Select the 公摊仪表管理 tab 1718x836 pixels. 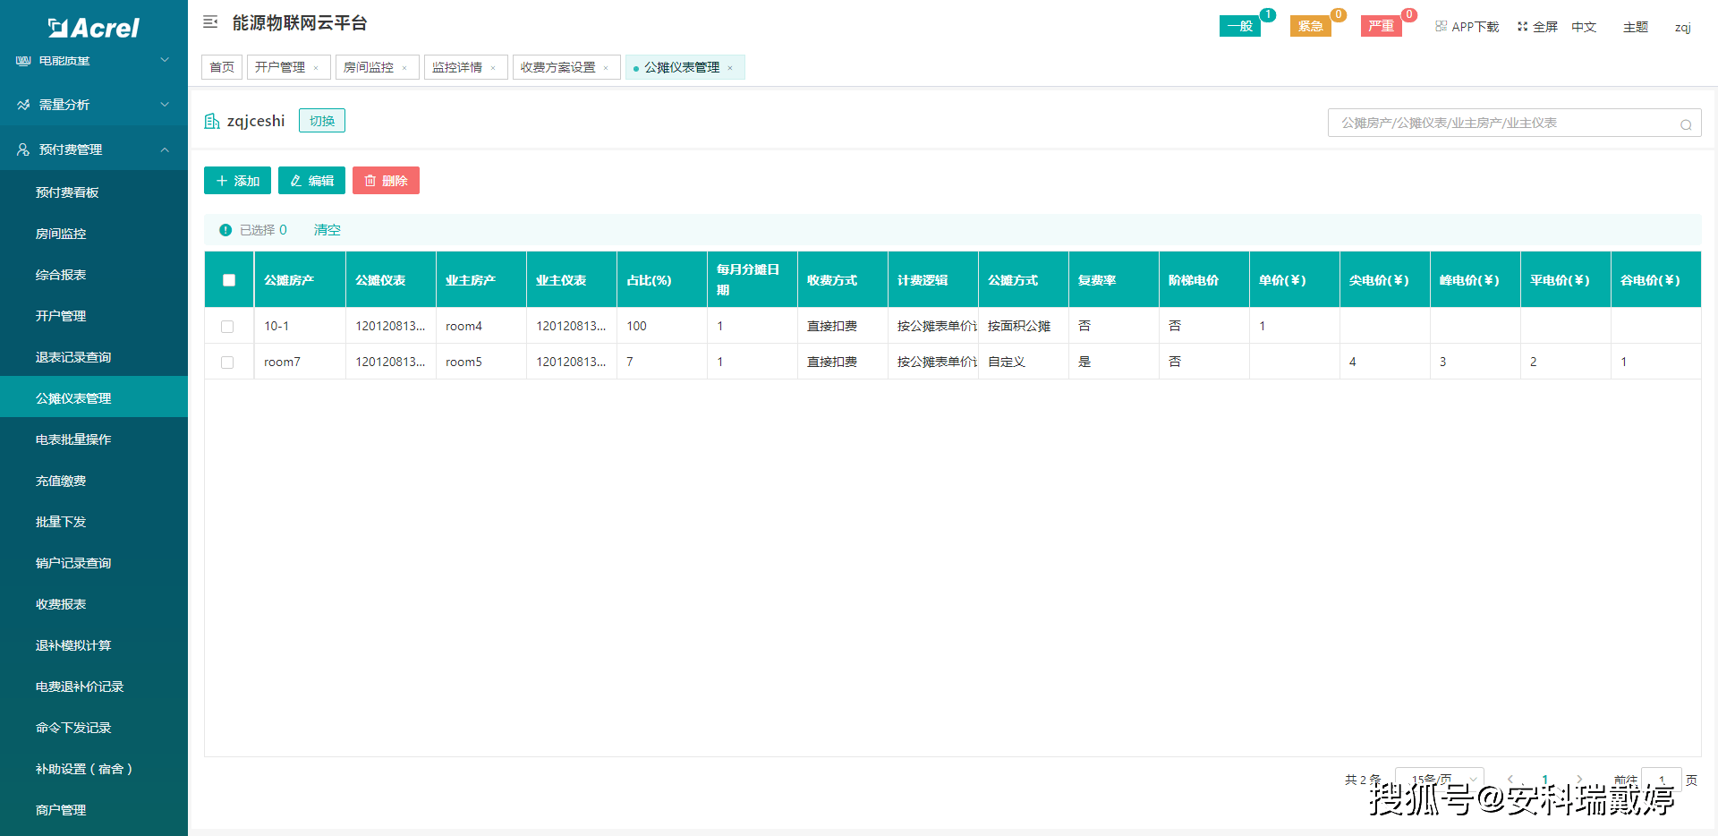(x=682, y=67)
